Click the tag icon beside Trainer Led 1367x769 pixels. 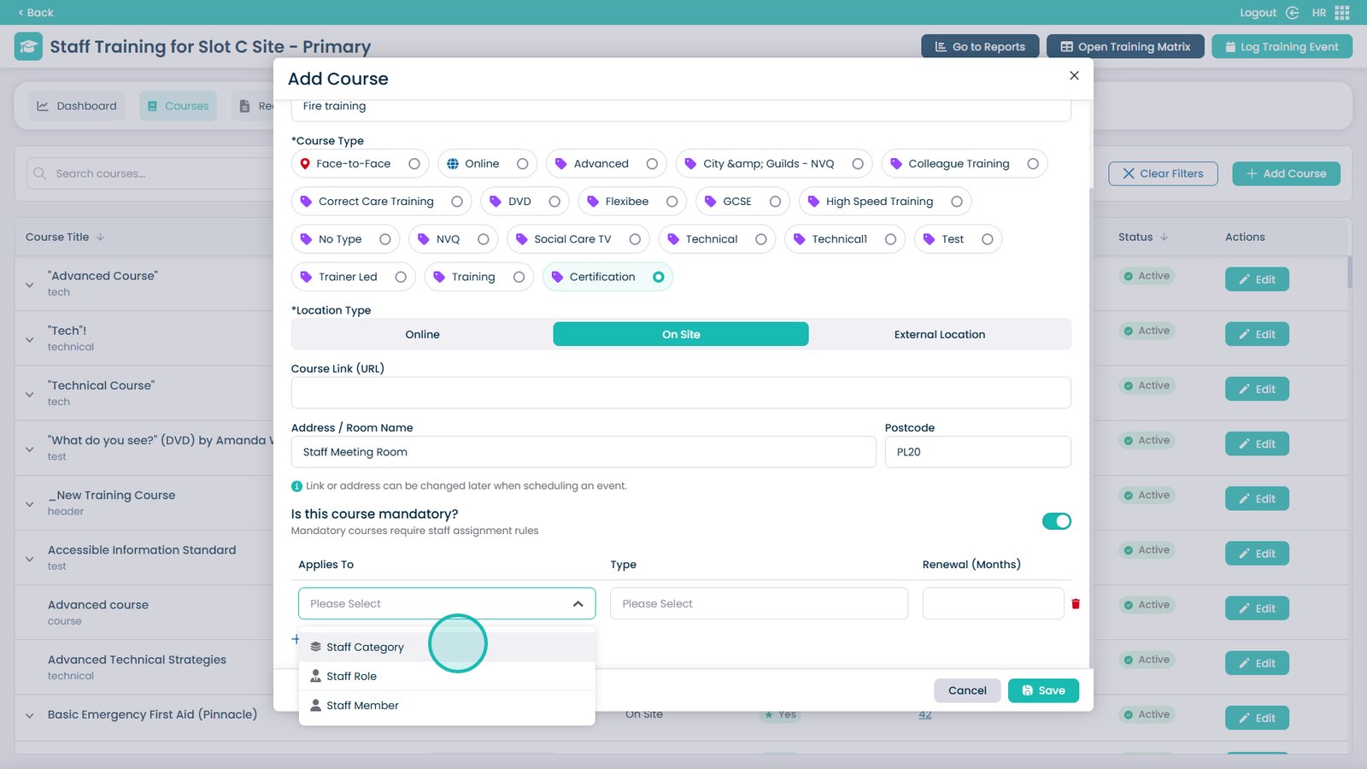click(x=306, y=277)
